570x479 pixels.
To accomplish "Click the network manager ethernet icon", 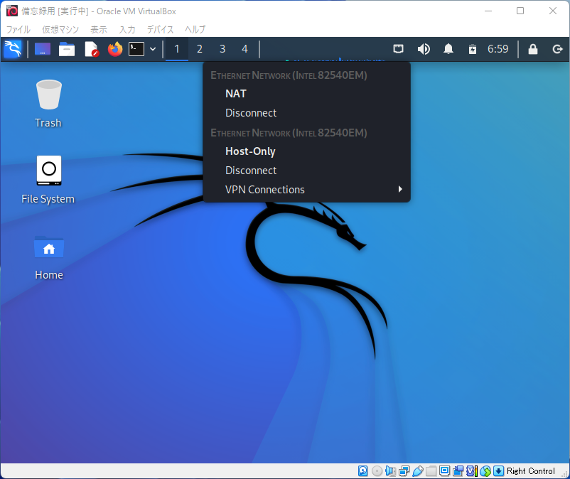I will pos(399,49).
